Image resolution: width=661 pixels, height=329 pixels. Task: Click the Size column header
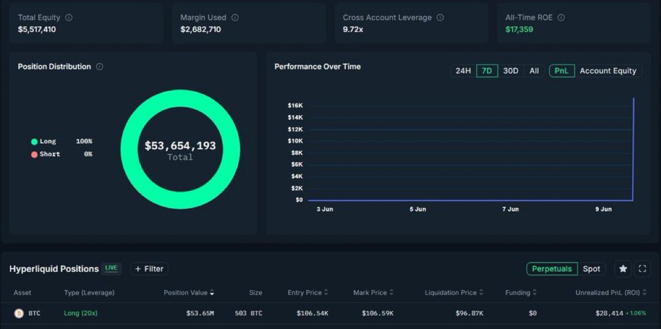(255, 293)
